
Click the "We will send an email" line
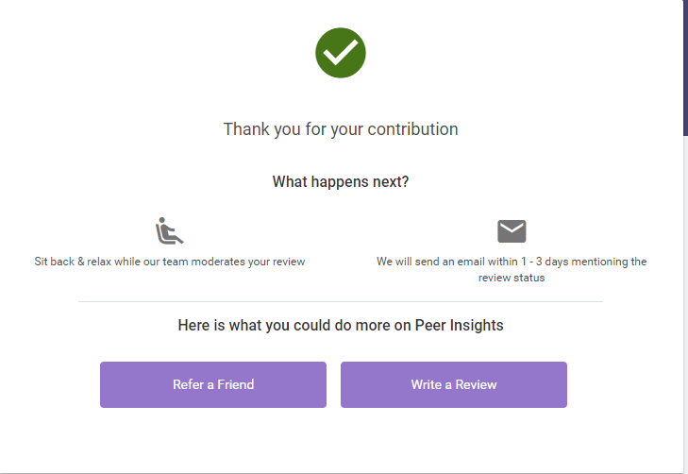[512, 262]
